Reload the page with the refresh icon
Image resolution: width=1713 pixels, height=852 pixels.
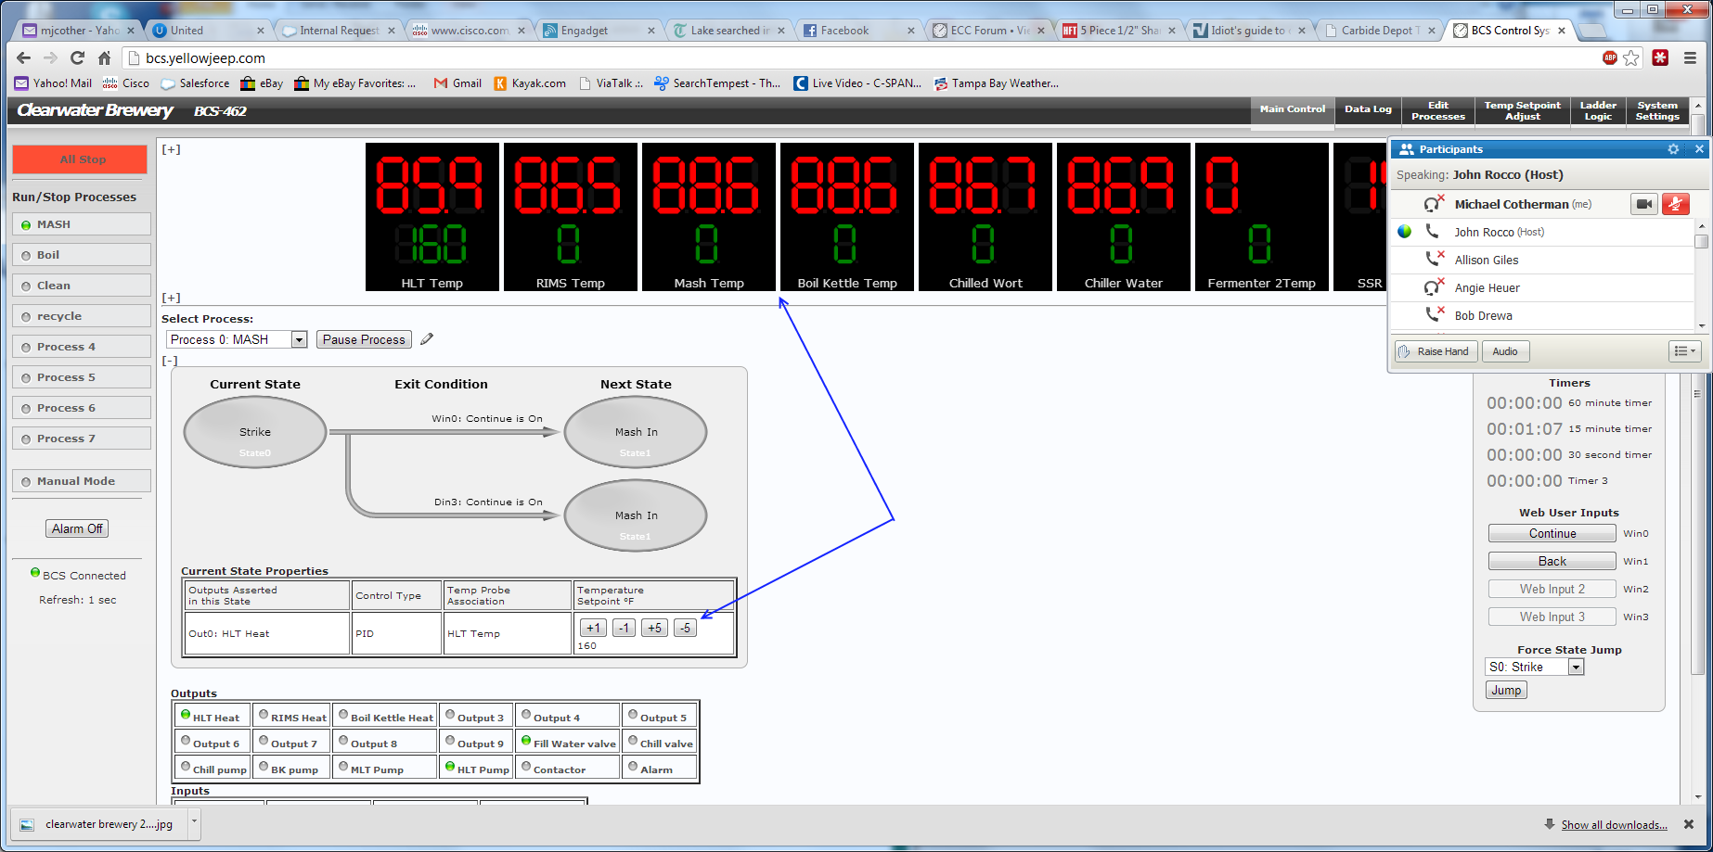78,57
